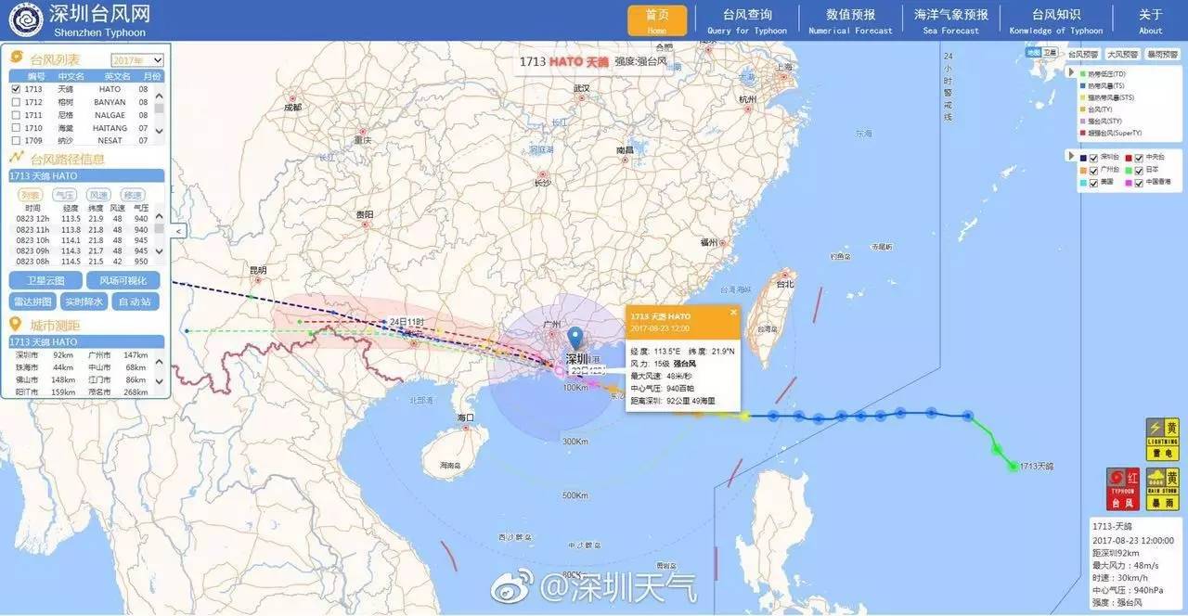Switch map to 卫星 satellite view

[x=1050, y=54]
